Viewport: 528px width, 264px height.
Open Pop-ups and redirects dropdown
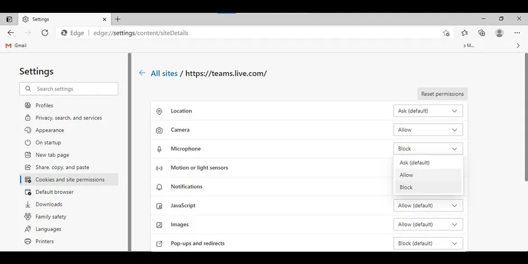[x=428, y=243]
